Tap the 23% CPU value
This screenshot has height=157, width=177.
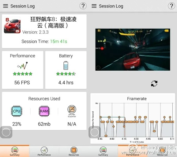pos(17,124)
